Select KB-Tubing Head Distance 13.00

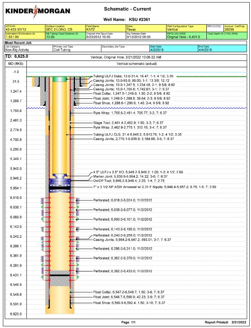pos(50,37)
